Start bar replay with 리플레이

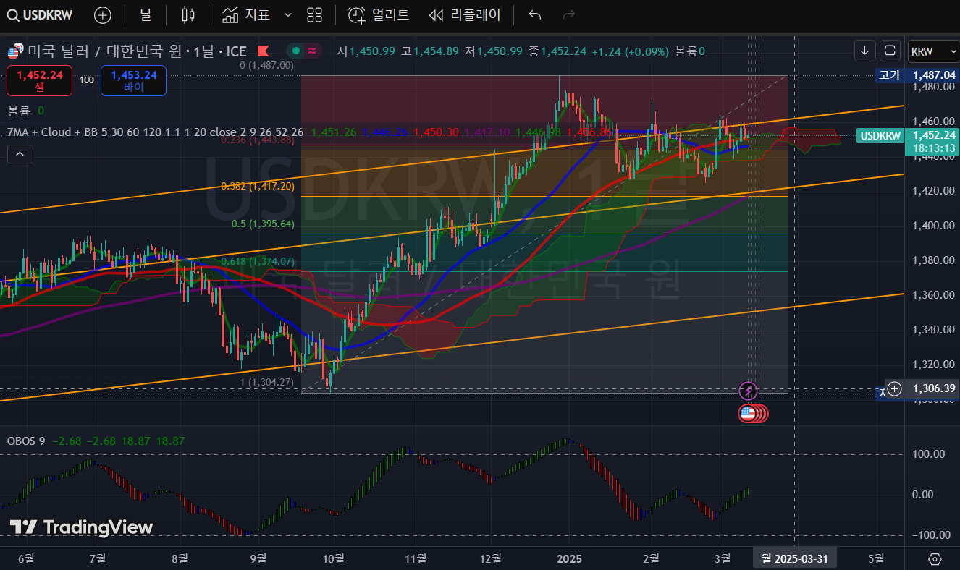464,15
